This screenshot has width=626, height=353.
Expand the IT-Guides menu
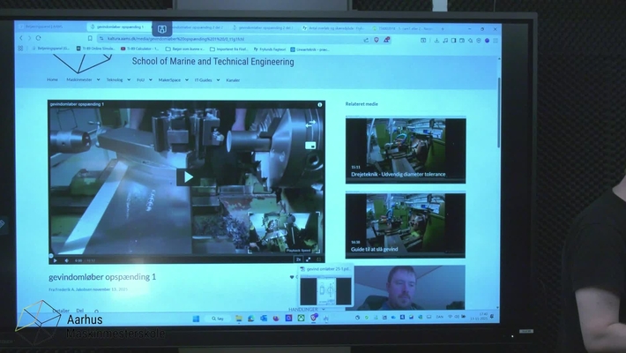pyautogui.click(x=203, y=79)
